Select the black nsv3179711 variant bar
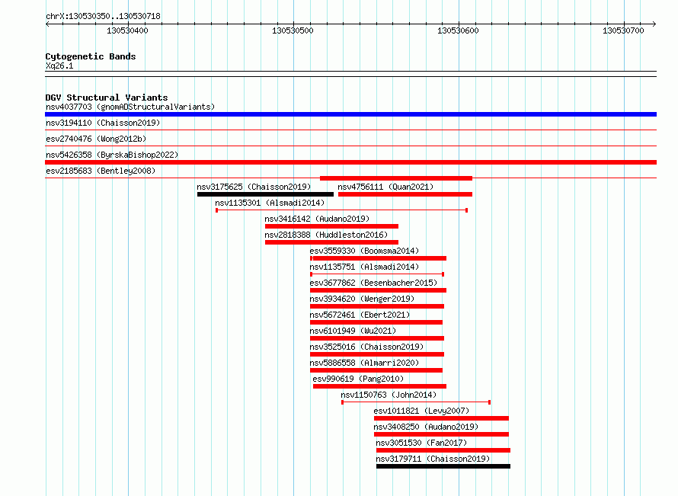The image size is (678, 496). 443,466
